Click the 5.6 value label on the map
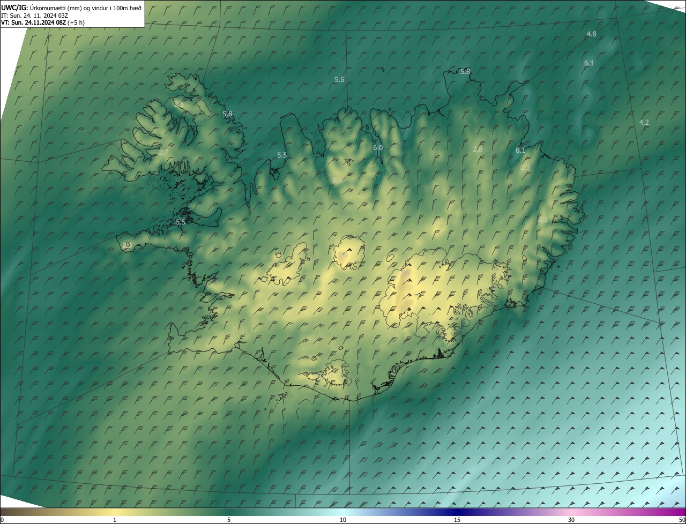Viewport: 686px width, 524px height. 339,79
